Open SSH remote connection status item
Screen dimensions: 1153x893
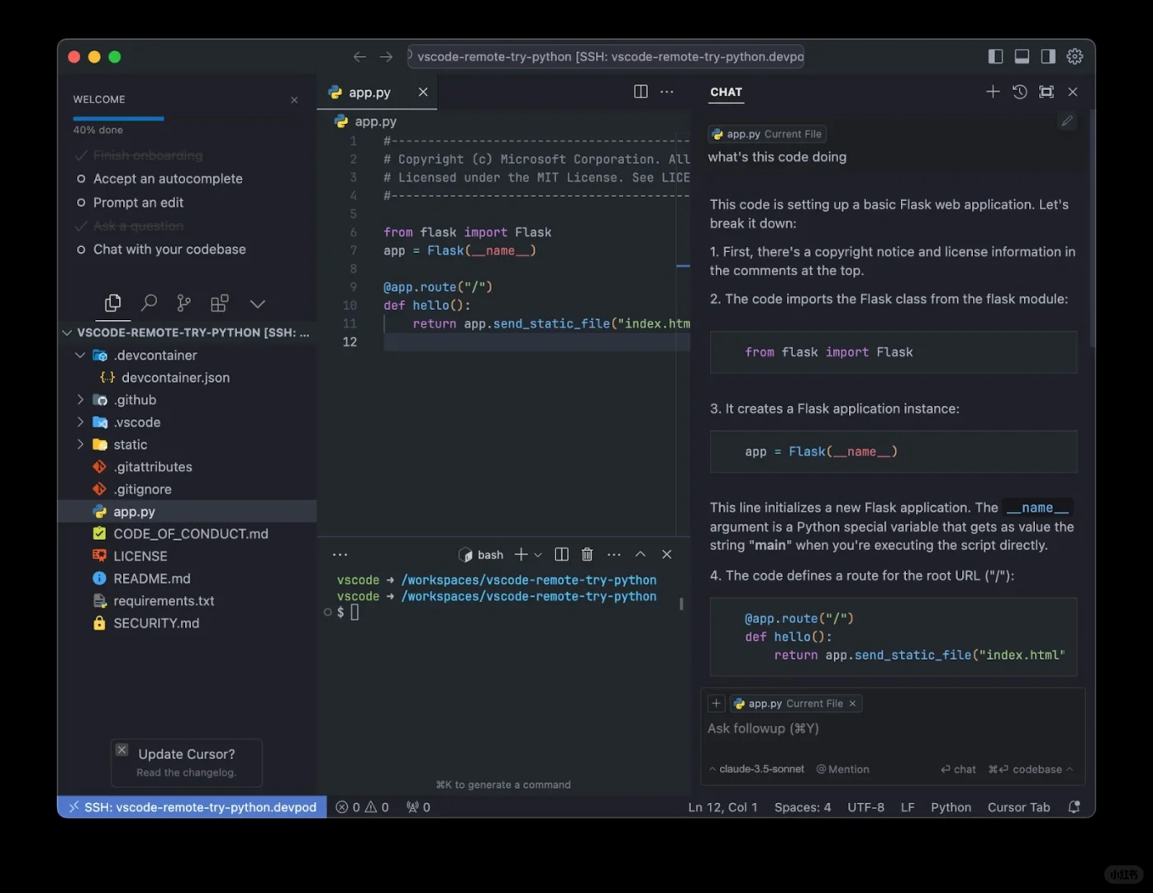coord(193,807)
